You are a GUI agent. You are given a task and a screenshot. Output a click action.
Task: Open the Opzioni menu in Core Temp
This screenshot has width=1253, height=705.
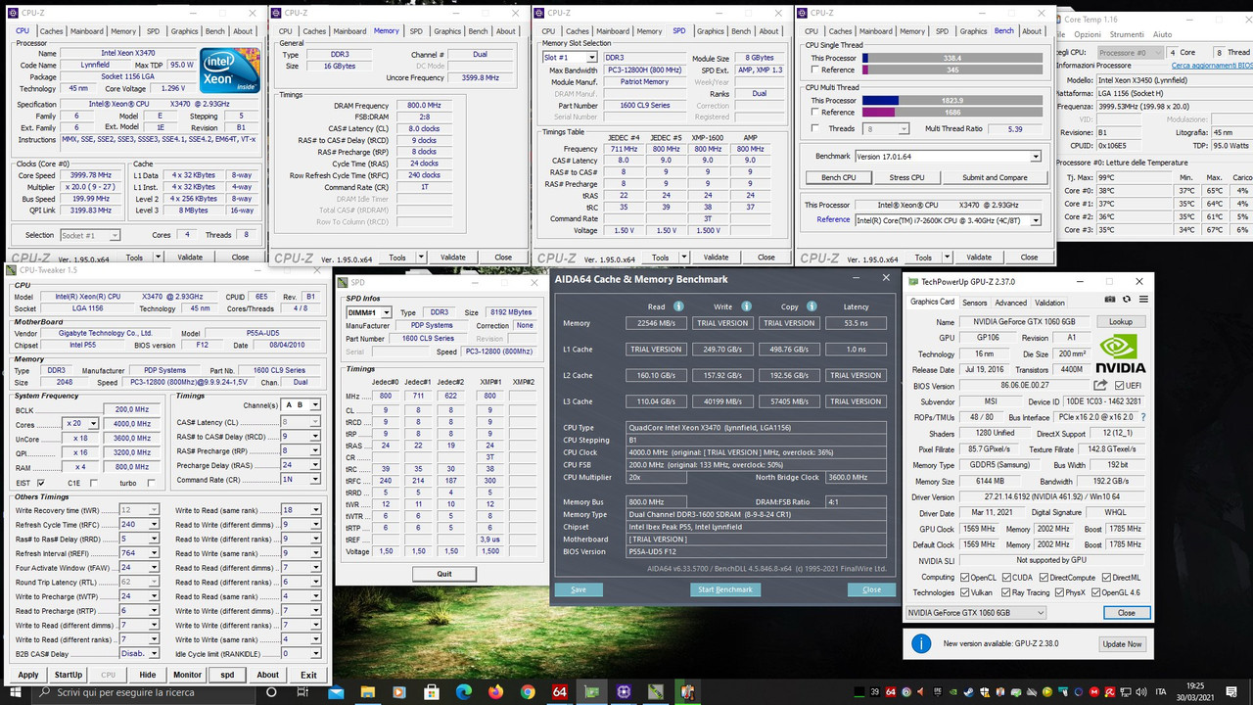pyautogui.click(x=1089, y=34)
